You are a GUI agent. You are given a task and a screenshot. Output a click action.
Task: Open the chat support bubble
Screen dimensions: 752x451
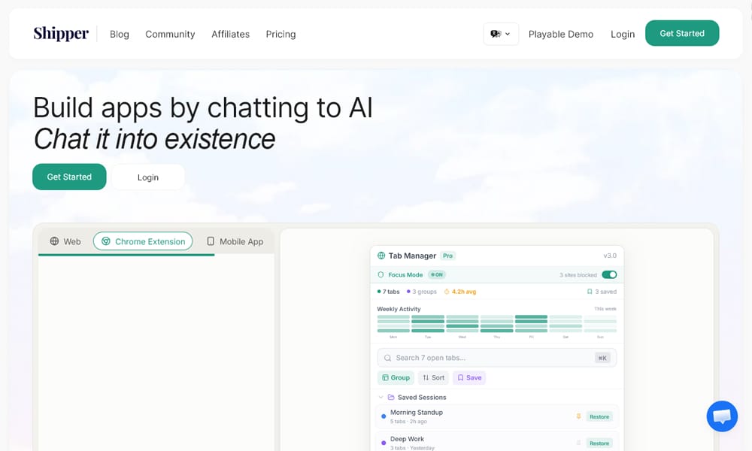[x=722, y=416]
